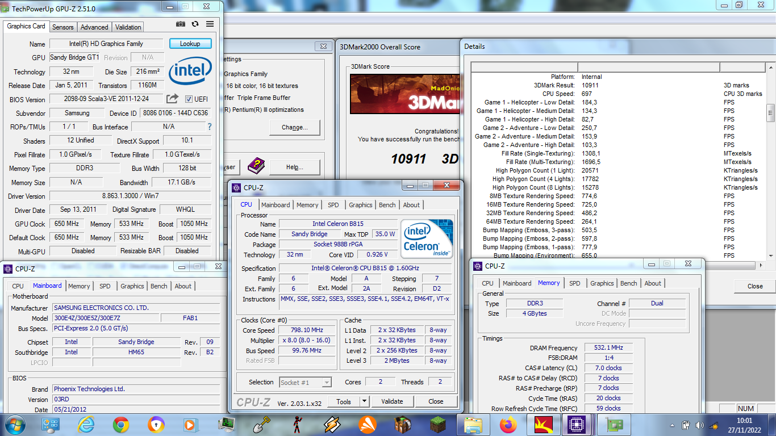Click Lookup button in GPU-Z

click(x=190, y=44)
